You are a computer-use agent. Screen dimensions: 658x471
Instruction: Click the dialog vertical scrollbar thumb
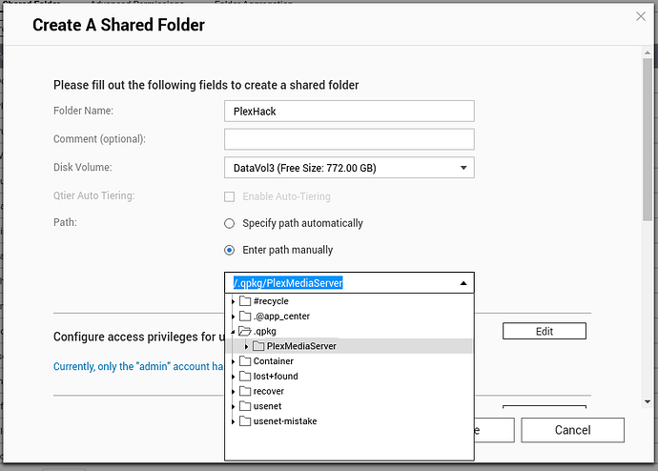[x=648, y=139]
